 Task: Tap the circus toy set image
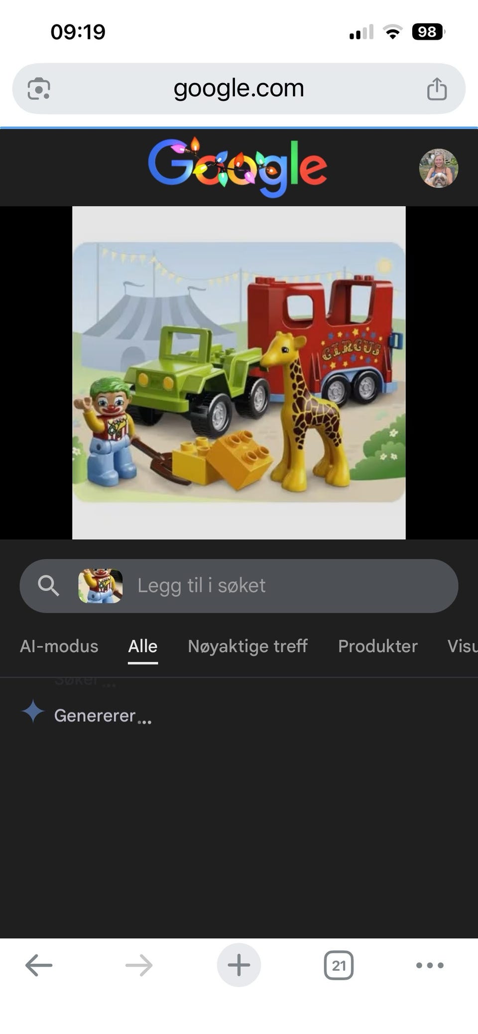[x=239, y=372]
